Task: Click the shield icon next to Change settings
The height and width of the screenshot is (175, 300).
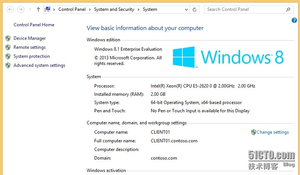Action: click(x=254, y=132)
